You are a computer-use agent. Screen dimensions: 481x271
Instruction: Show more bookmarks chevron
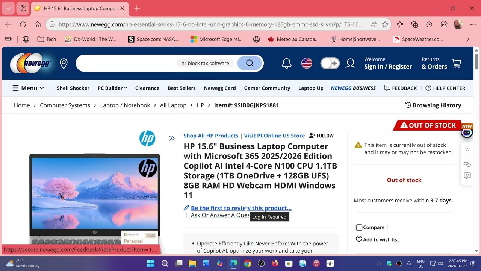pyautogui.click(x=467, y=39)
